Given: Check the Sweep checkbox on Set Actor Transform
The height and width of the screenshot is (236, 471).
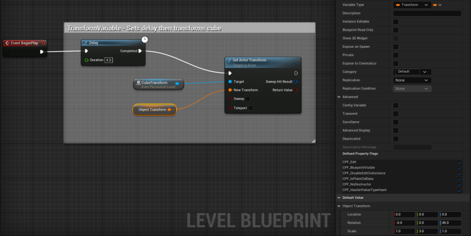Looking at the screenshot, I should pyautogui.click(x=248, y=99).
